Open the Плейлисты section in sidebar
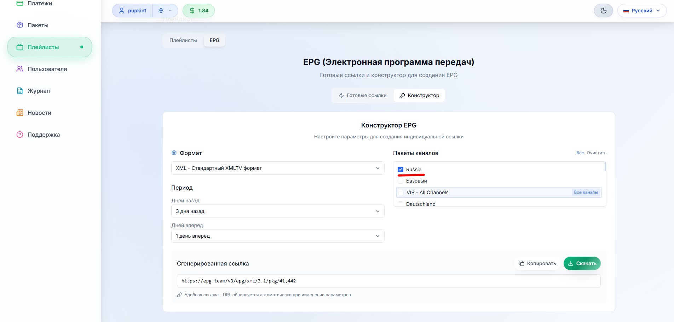674x322 pixels. pos(50,47)
